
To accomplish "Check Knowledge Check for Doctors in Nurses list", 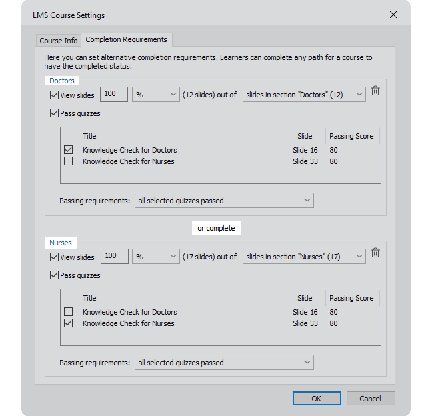I will click(x=68, y=312).
